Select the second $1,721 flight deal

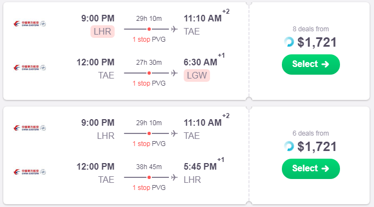pyautogui.click(x=311, y=169)
